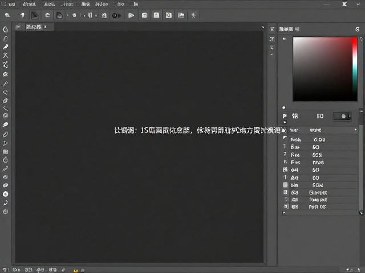Viewport: 365px width, 273px height.
Task: Pick a color in the red gradient field
Action: pos(322,69)
